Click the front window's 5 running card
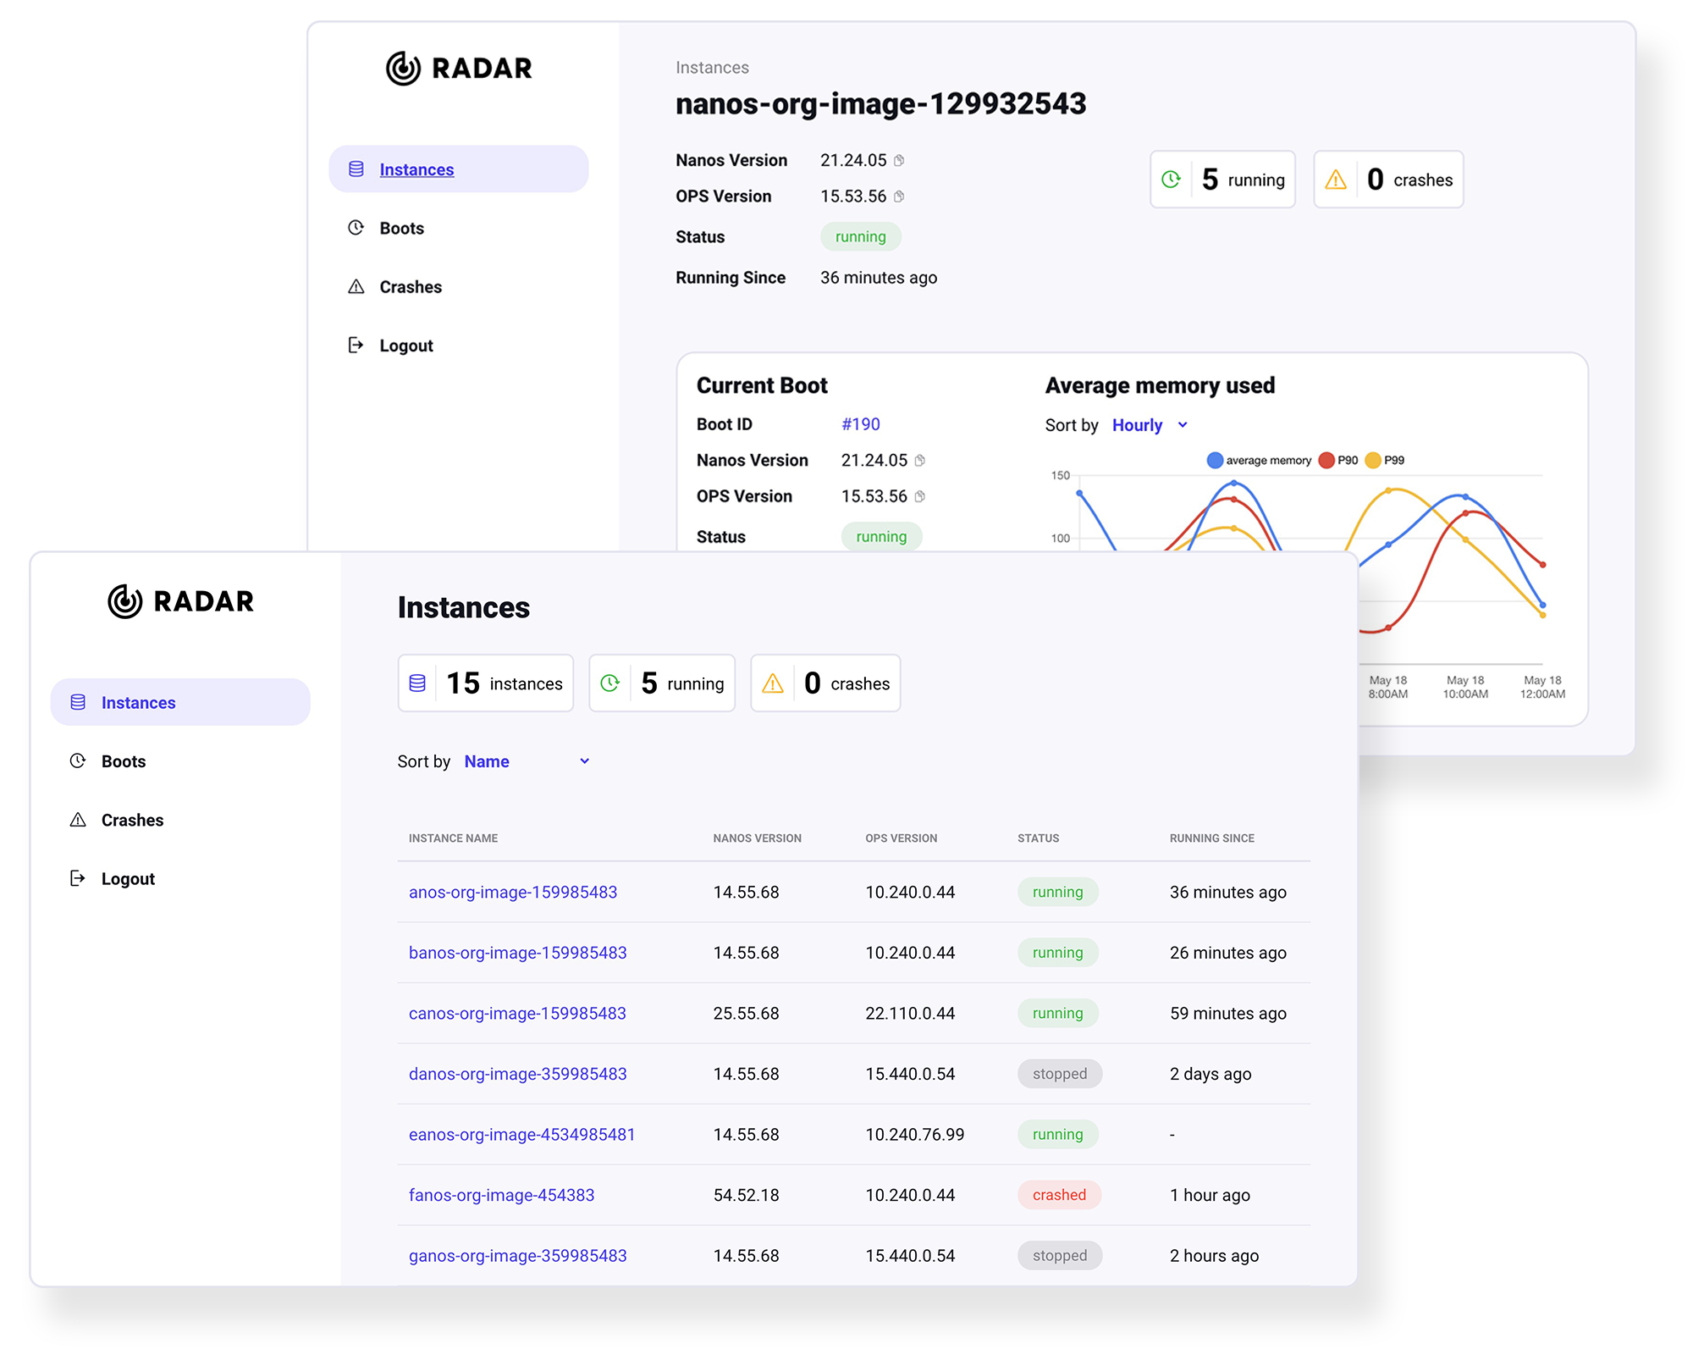The height and width of the screenshot is (1355, 1693). click(662, 683)
